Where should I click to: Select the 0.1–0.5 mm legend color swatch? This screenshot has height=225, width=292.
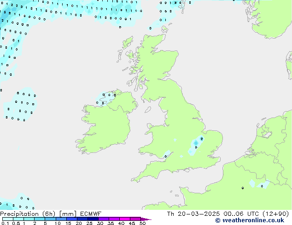(x=8, y=219)
